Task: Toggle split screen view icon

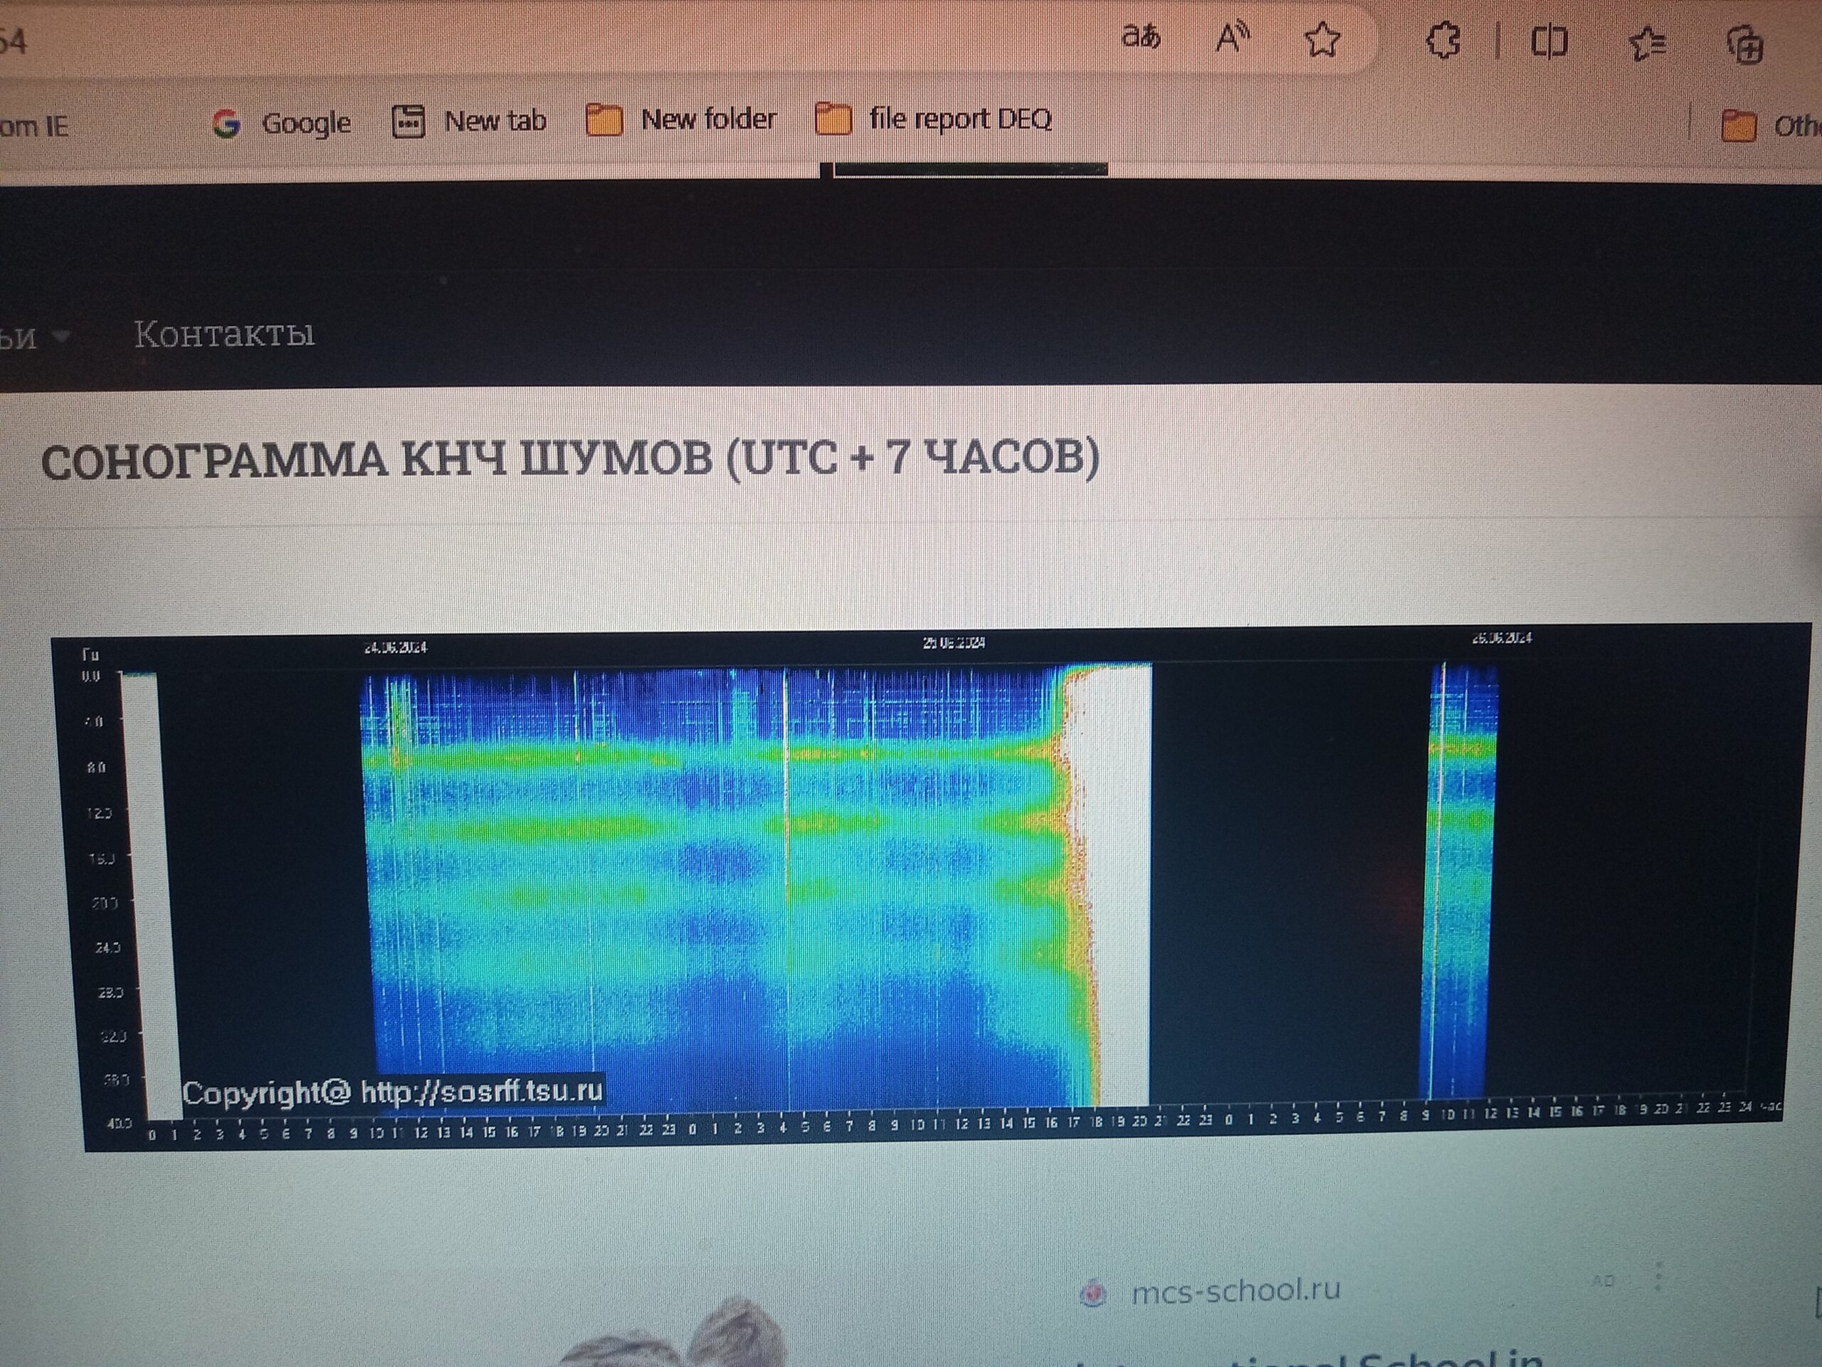Action: pos(1549,41)
